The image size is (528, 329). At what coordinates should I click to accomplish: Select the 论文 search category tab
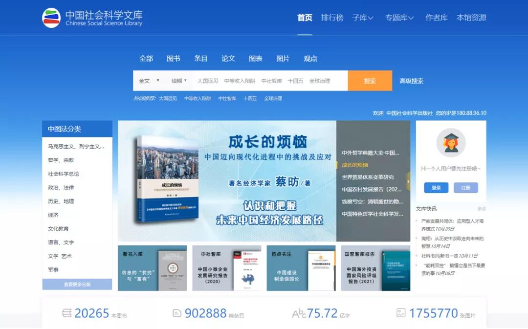228,59
